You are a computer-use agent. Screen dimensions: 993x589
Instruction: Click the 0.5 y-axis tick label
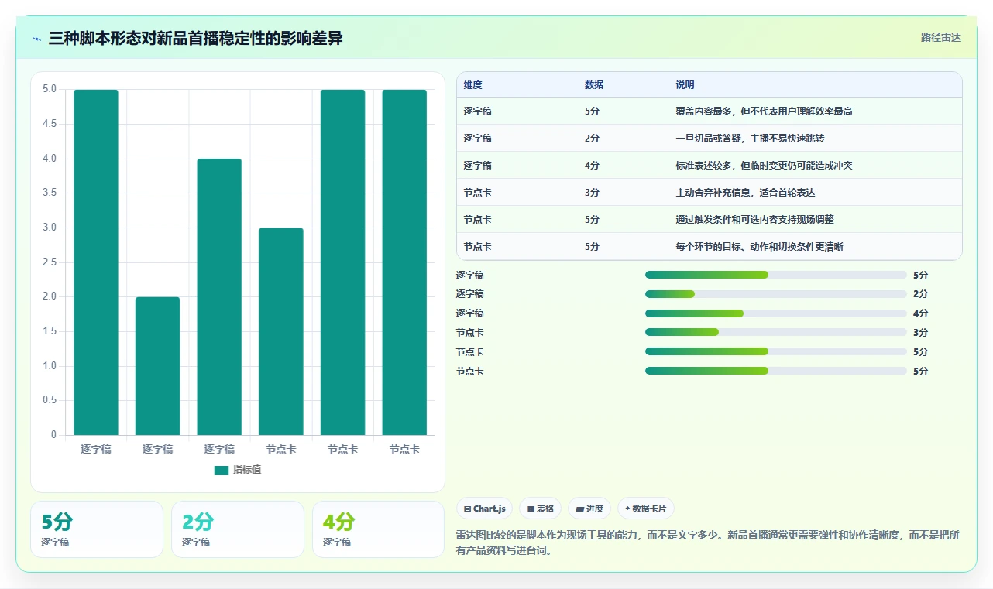(x=50, y=400)
